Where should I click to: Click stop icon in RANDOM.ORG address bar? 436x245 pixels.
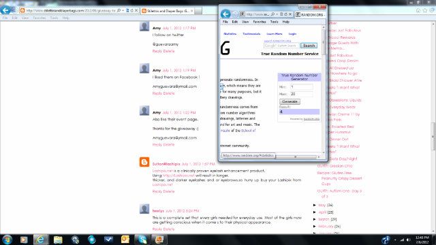[x=290, y=14]
